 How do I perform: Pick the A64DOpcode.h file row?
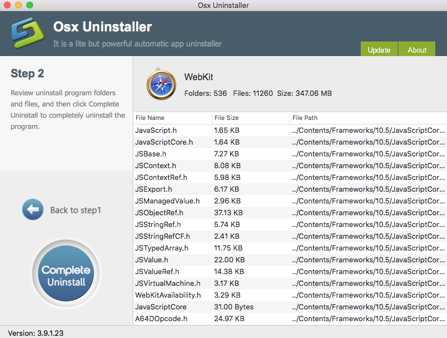click(161, 318)
